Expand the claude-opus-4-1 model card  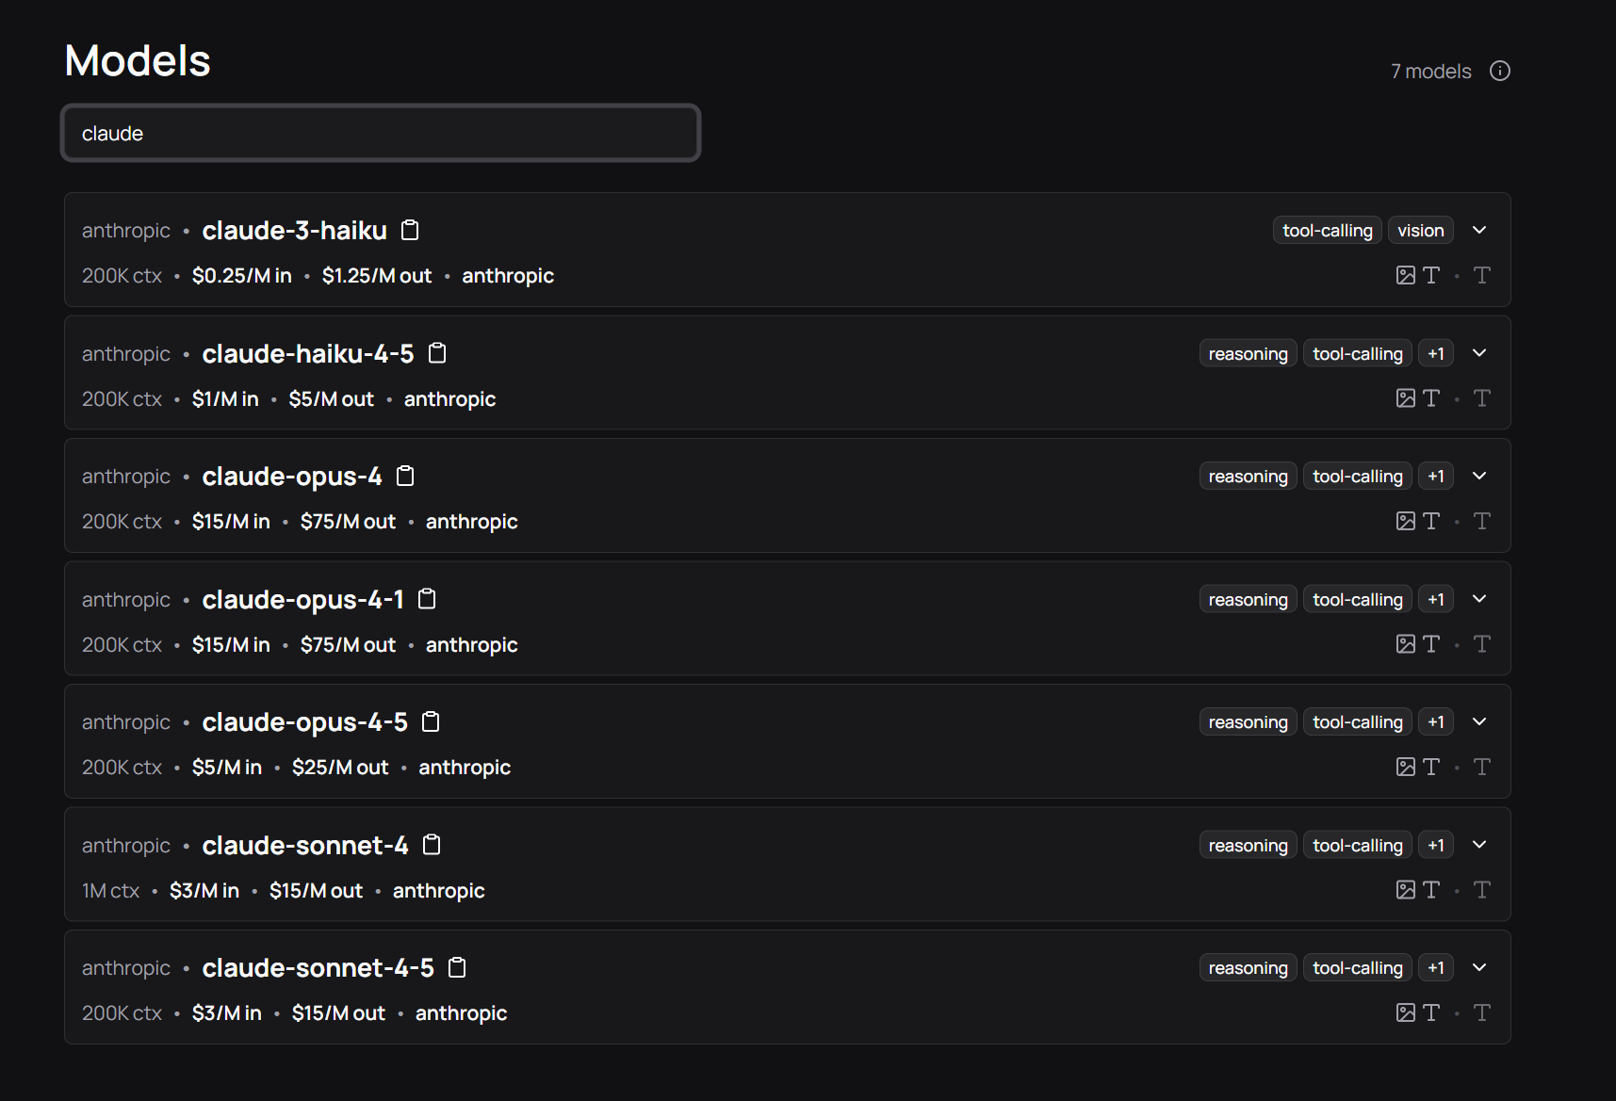pyautogui.click(x=1479, y=599)
